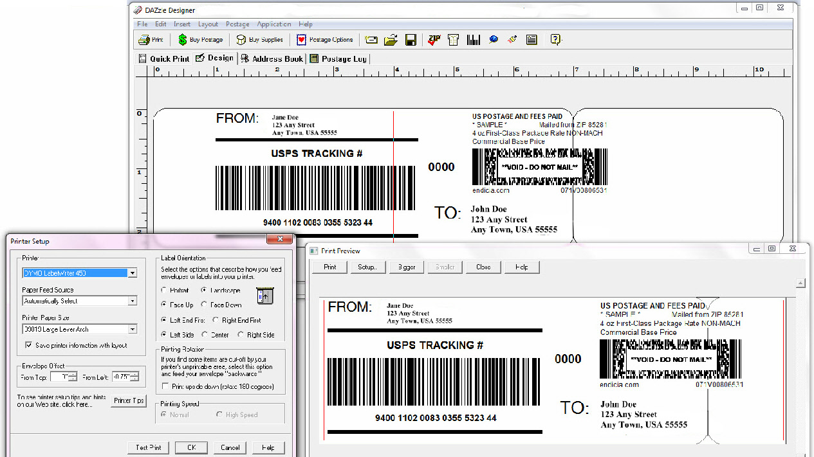Screen dimensions: 814x457
Task: Click the Print button in Print Preview
Action: tap(329, 267)
